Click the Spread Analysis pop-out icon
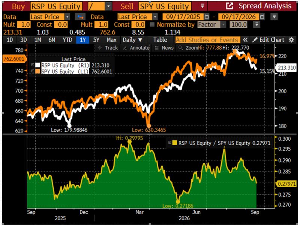The height and width of the screenshot is (227, 300). point(229,6)
